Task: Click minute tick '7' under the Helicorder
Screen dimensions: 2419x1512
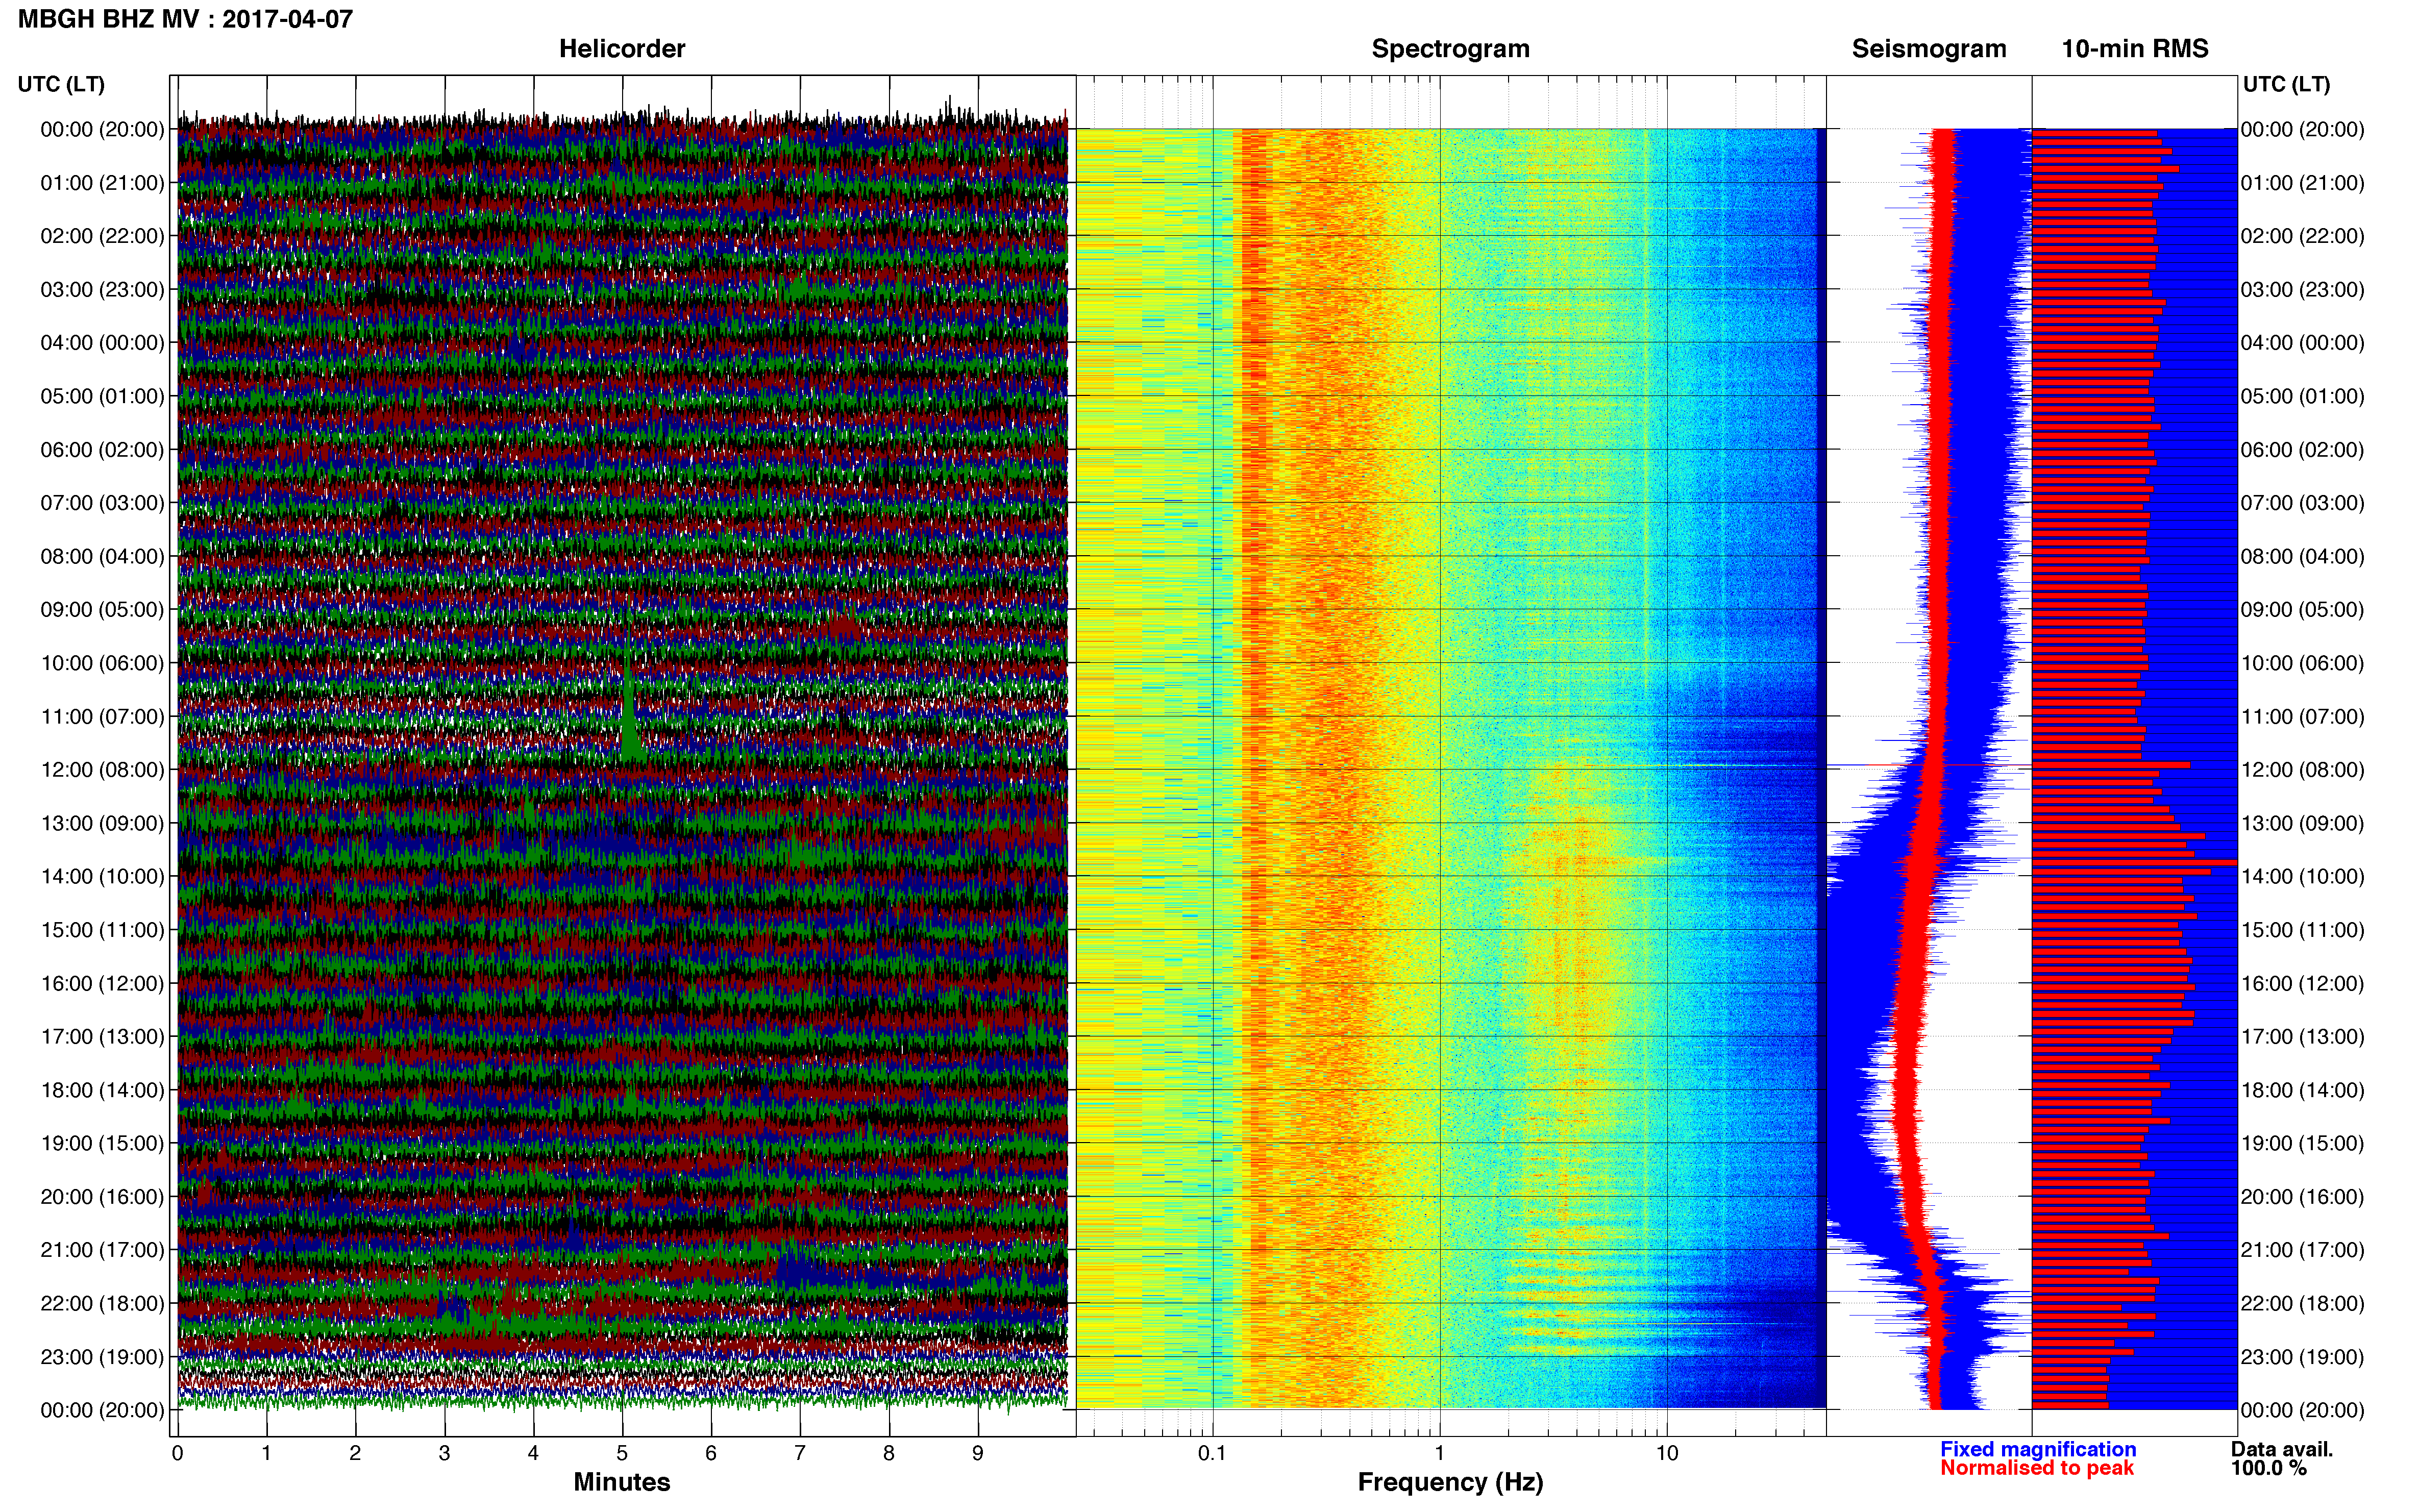Action: pyautogui.click(x=800, y=1453)
